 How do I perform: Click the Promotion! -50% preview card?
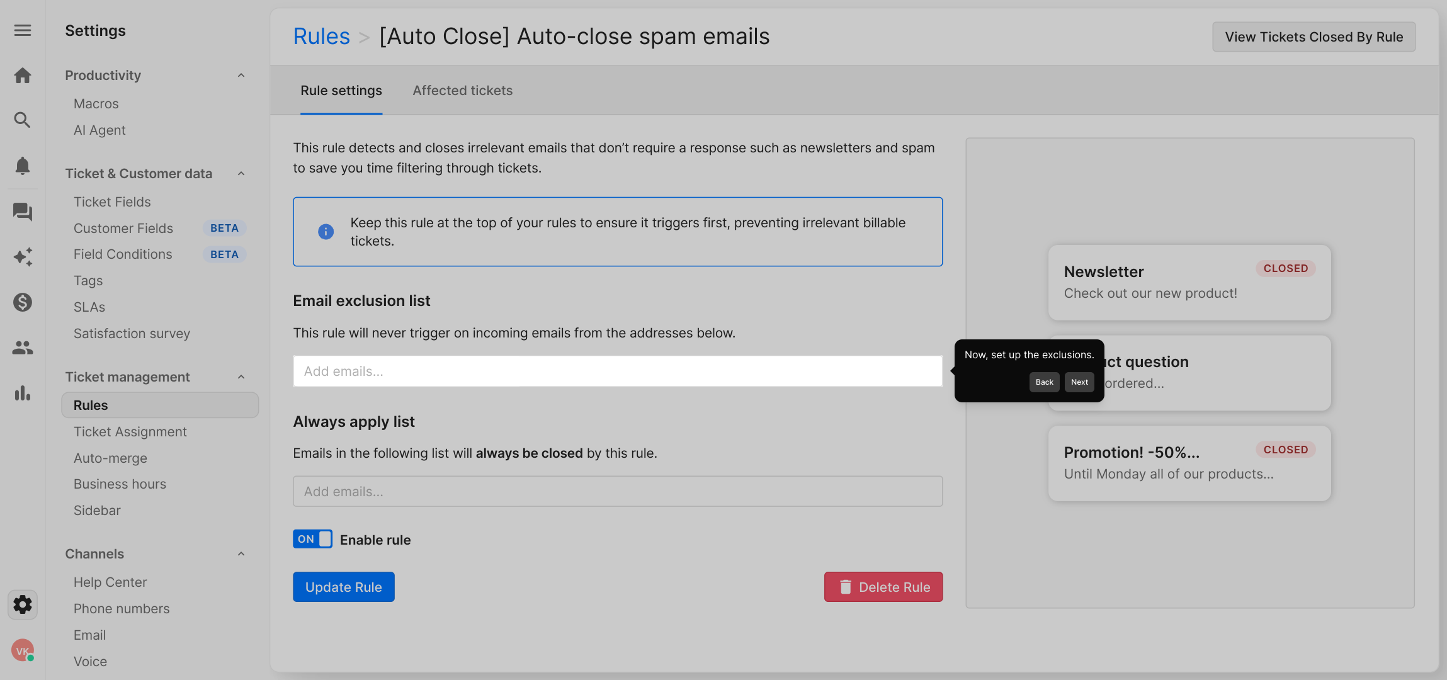[x=1189, y=463]
